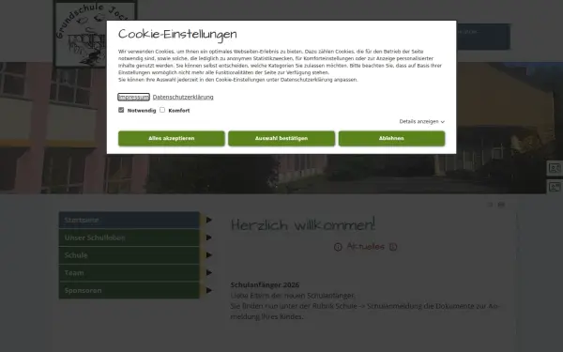The height and width of the screenshot is (352, 563).
Task: Open the Schule menu item
Action: (129, 255)
